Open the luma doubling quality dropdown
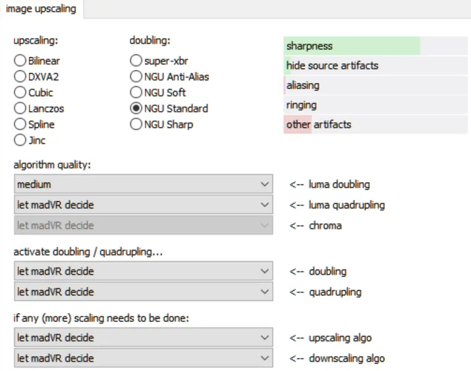The height and width of the screenshot is (371, 471). click(143, 185)
